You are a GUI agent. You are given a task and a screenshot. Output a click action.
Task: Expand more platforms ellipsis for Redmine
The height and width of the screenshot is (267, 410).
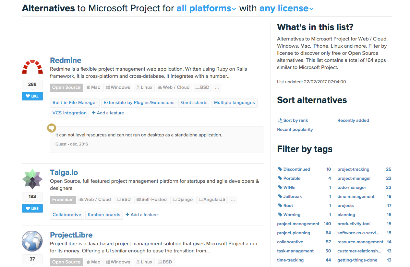(x=217, y=87)
